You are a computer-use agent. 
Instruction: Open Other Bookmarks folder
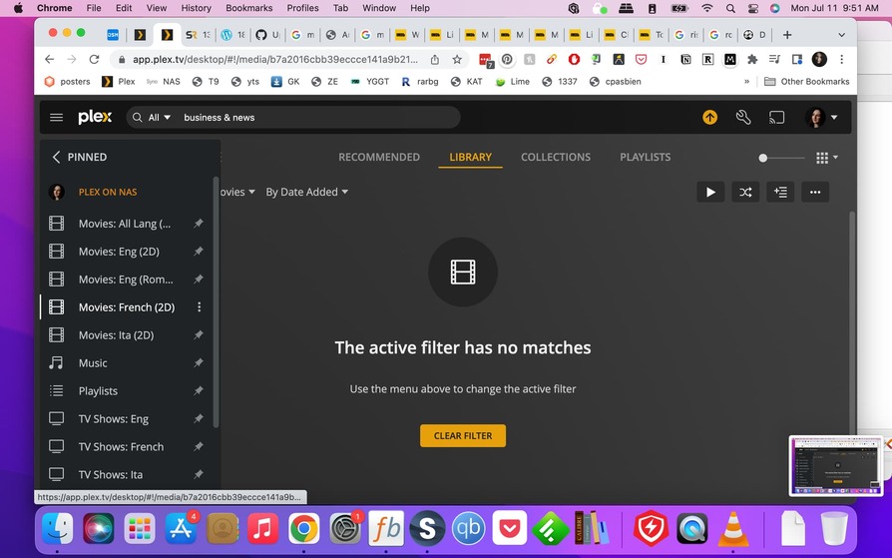tap(806, 82)
